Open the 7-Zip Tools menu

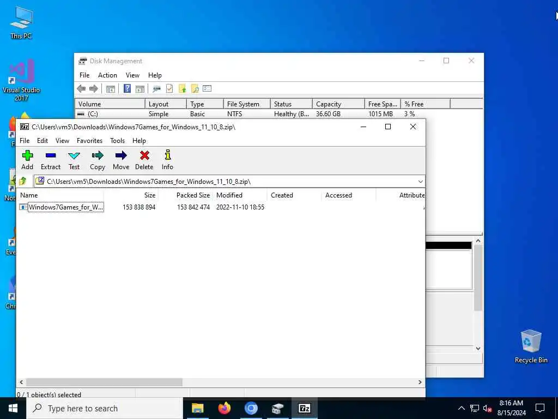click(118, 141)
